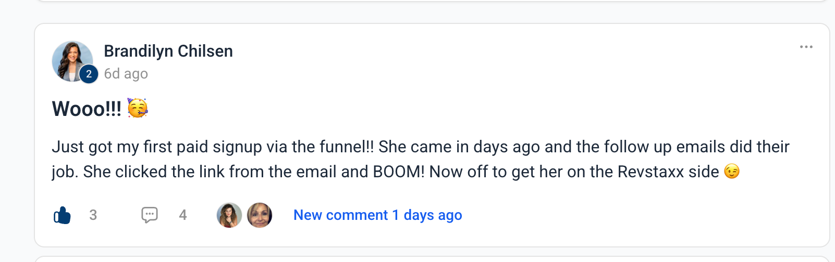Viewport: 835px width, 262px height.
Task: Click the previous post card's bottom edge
Action: (432, 1)
